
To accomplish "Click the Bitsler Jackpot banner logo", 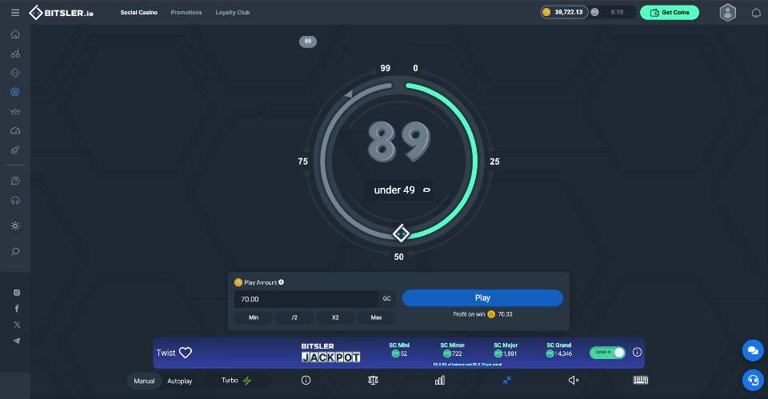I will click(x=330, y=353).
